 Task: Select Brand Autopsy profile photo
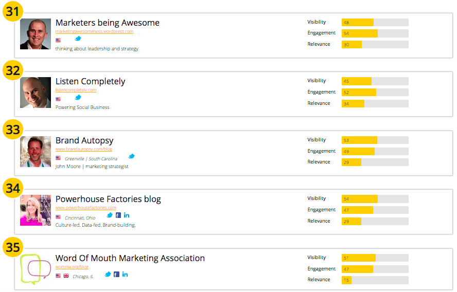click(x=36, y=152)
